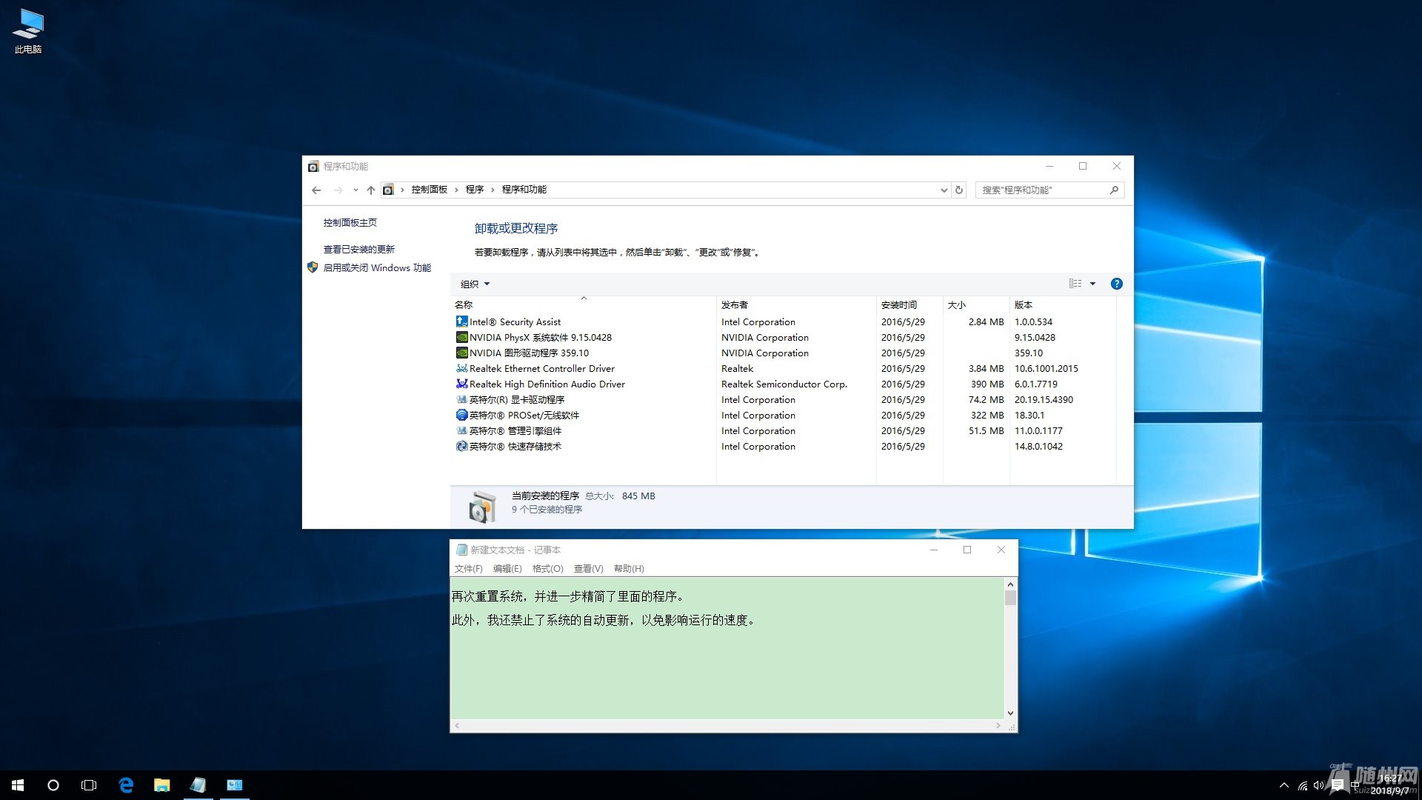The image size is (1422, 800).
Task: Open the help question mark icon
Action: (x=1117, y=284)
